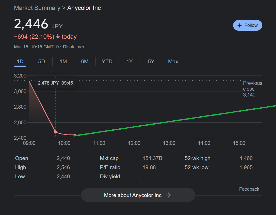Open the Disclaimer link

[74, 47]
